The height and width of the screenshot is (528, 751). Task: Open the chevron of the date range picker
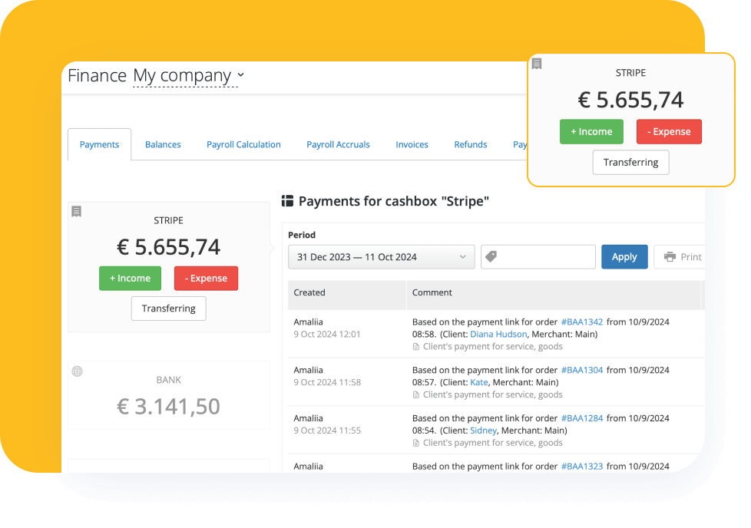(x=462, y=256)
